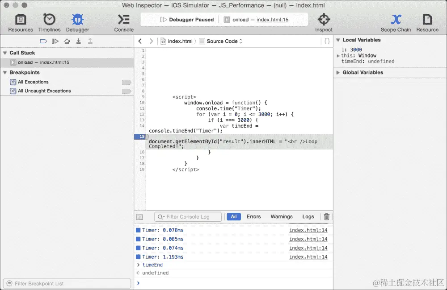Image resolution: width=447 pixels, height=290 pixels.
Task: Click the Step Out debugger icon
Action: (90, 41)
